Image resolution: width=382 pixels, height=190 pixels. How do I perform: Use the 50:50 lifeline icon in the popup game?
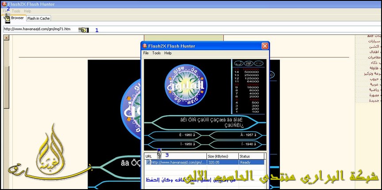[x=259, y=63]
